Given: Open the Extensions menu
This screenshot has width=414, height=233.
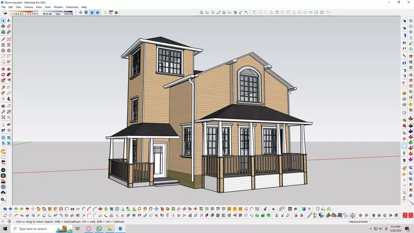Looking at the screenshot, I should click(x=72, y=7).
